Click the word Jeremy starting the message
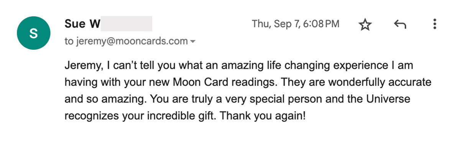 (82, 66)
